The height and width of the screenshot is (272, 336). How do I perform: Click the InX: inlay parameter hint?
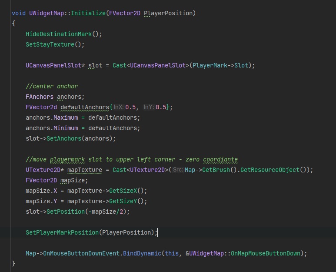(x=119, y=107)
